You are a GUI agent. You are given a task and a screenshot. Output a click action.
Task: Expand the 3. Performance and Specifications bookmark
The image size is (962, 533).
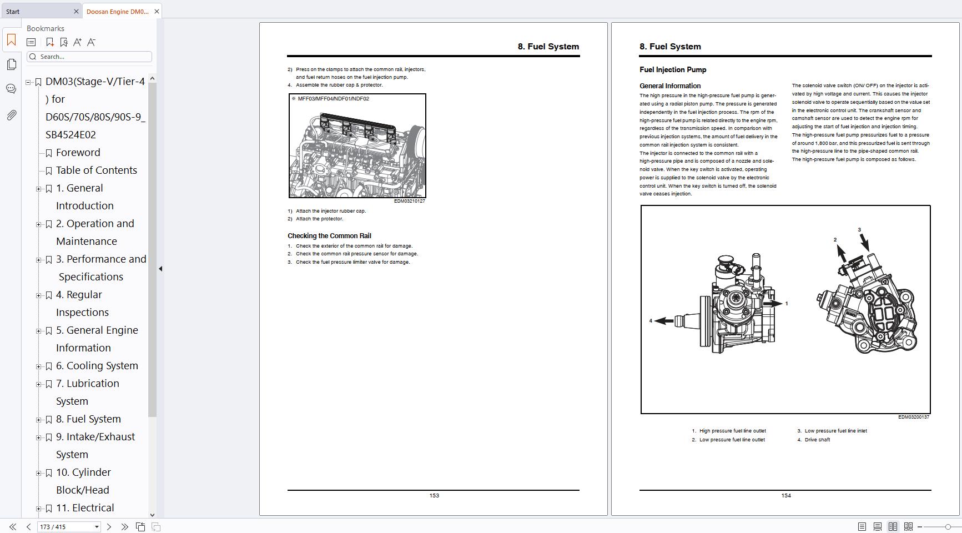(39, 260)
